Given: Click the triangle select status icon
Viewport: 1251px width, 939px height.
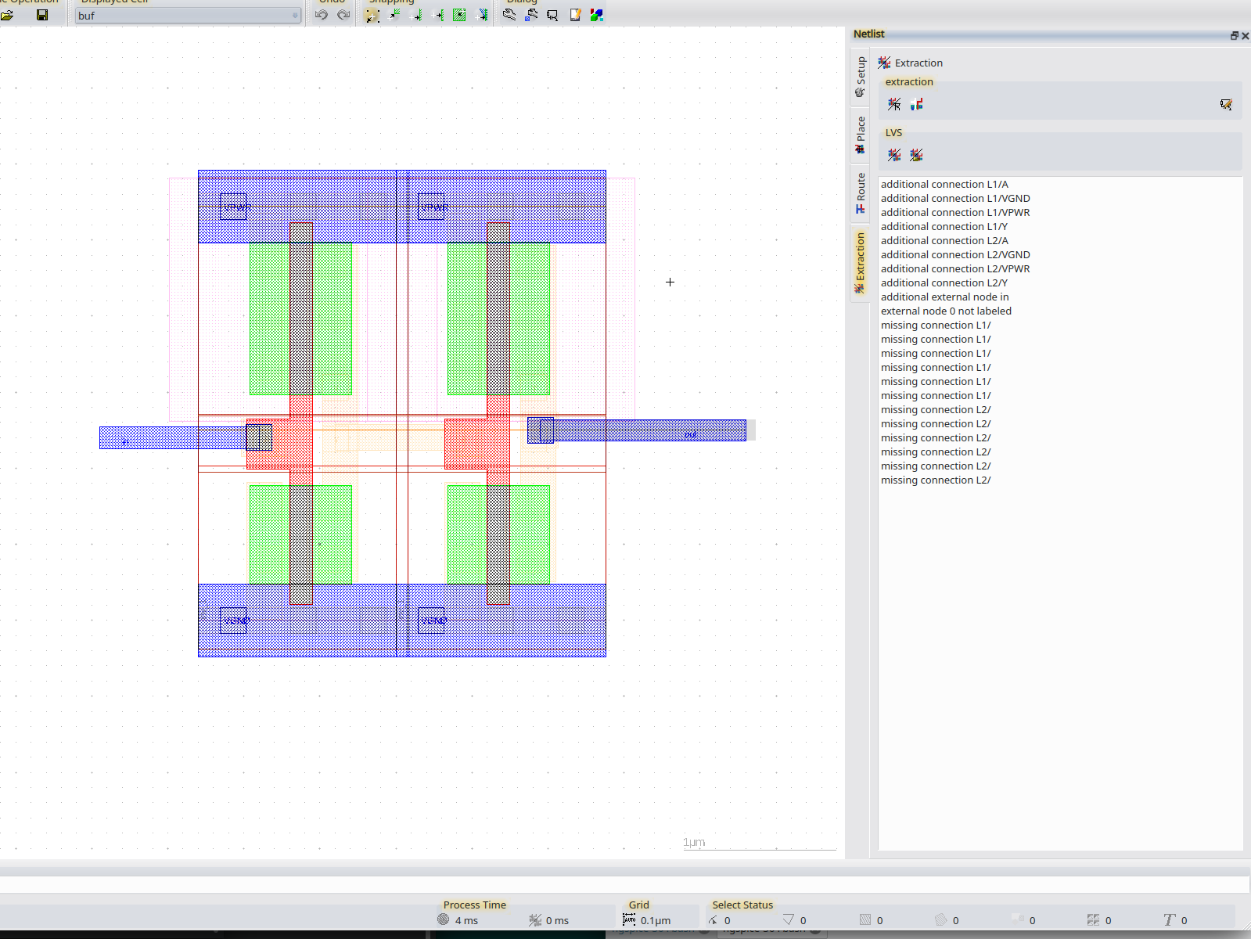Looking at the screenshot, I should pyautogui.click(x=789, y=920).
